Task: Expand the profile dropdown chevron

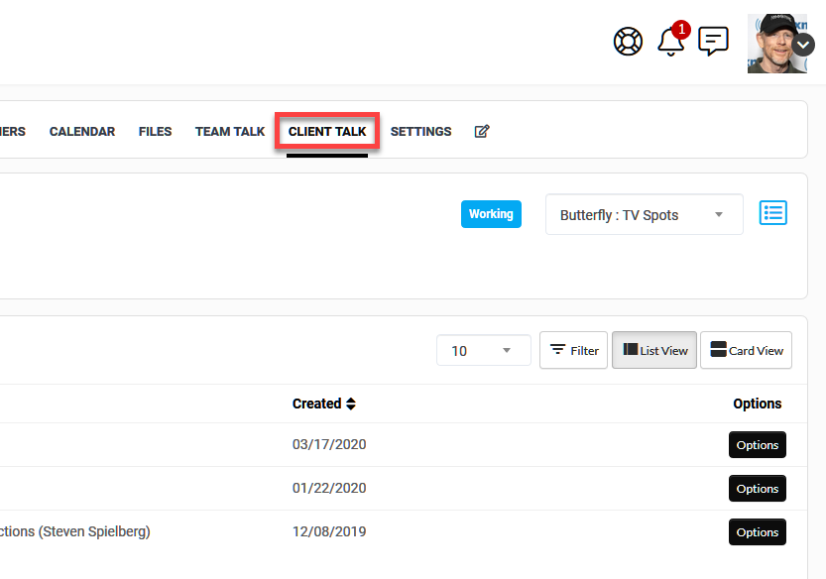Action: coord(803,46)
